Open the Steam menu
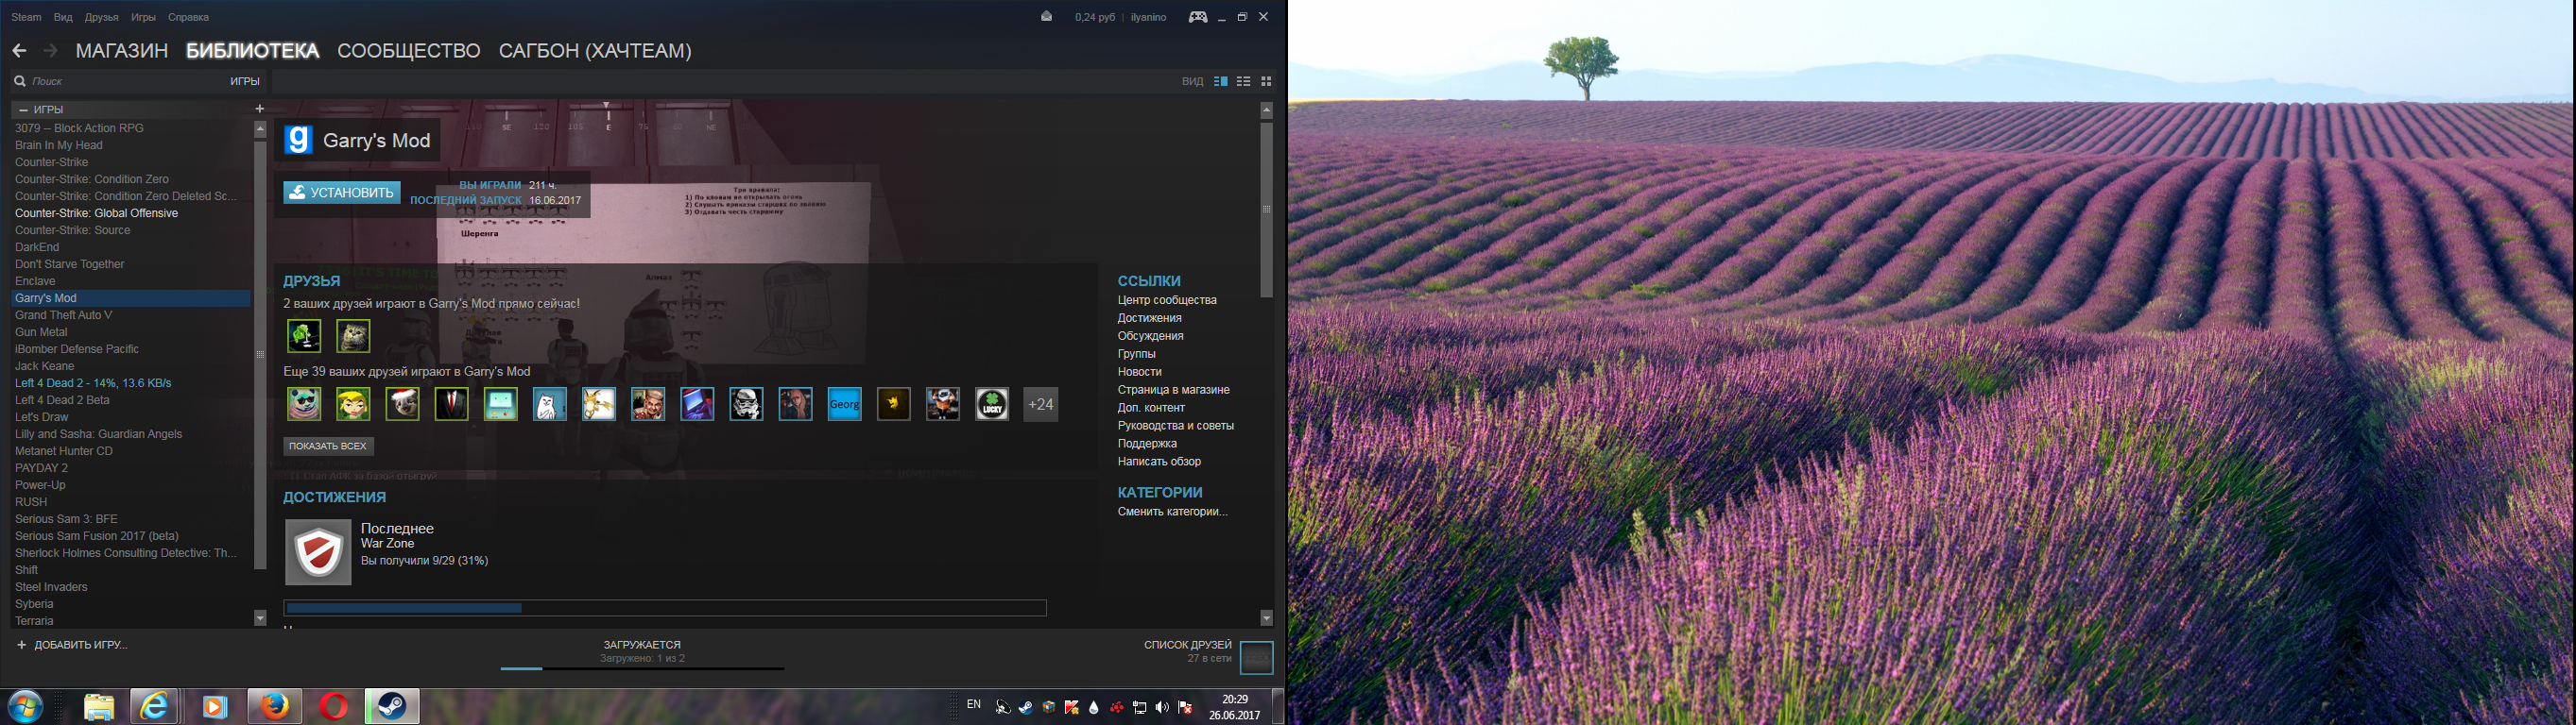 (26, 17)
